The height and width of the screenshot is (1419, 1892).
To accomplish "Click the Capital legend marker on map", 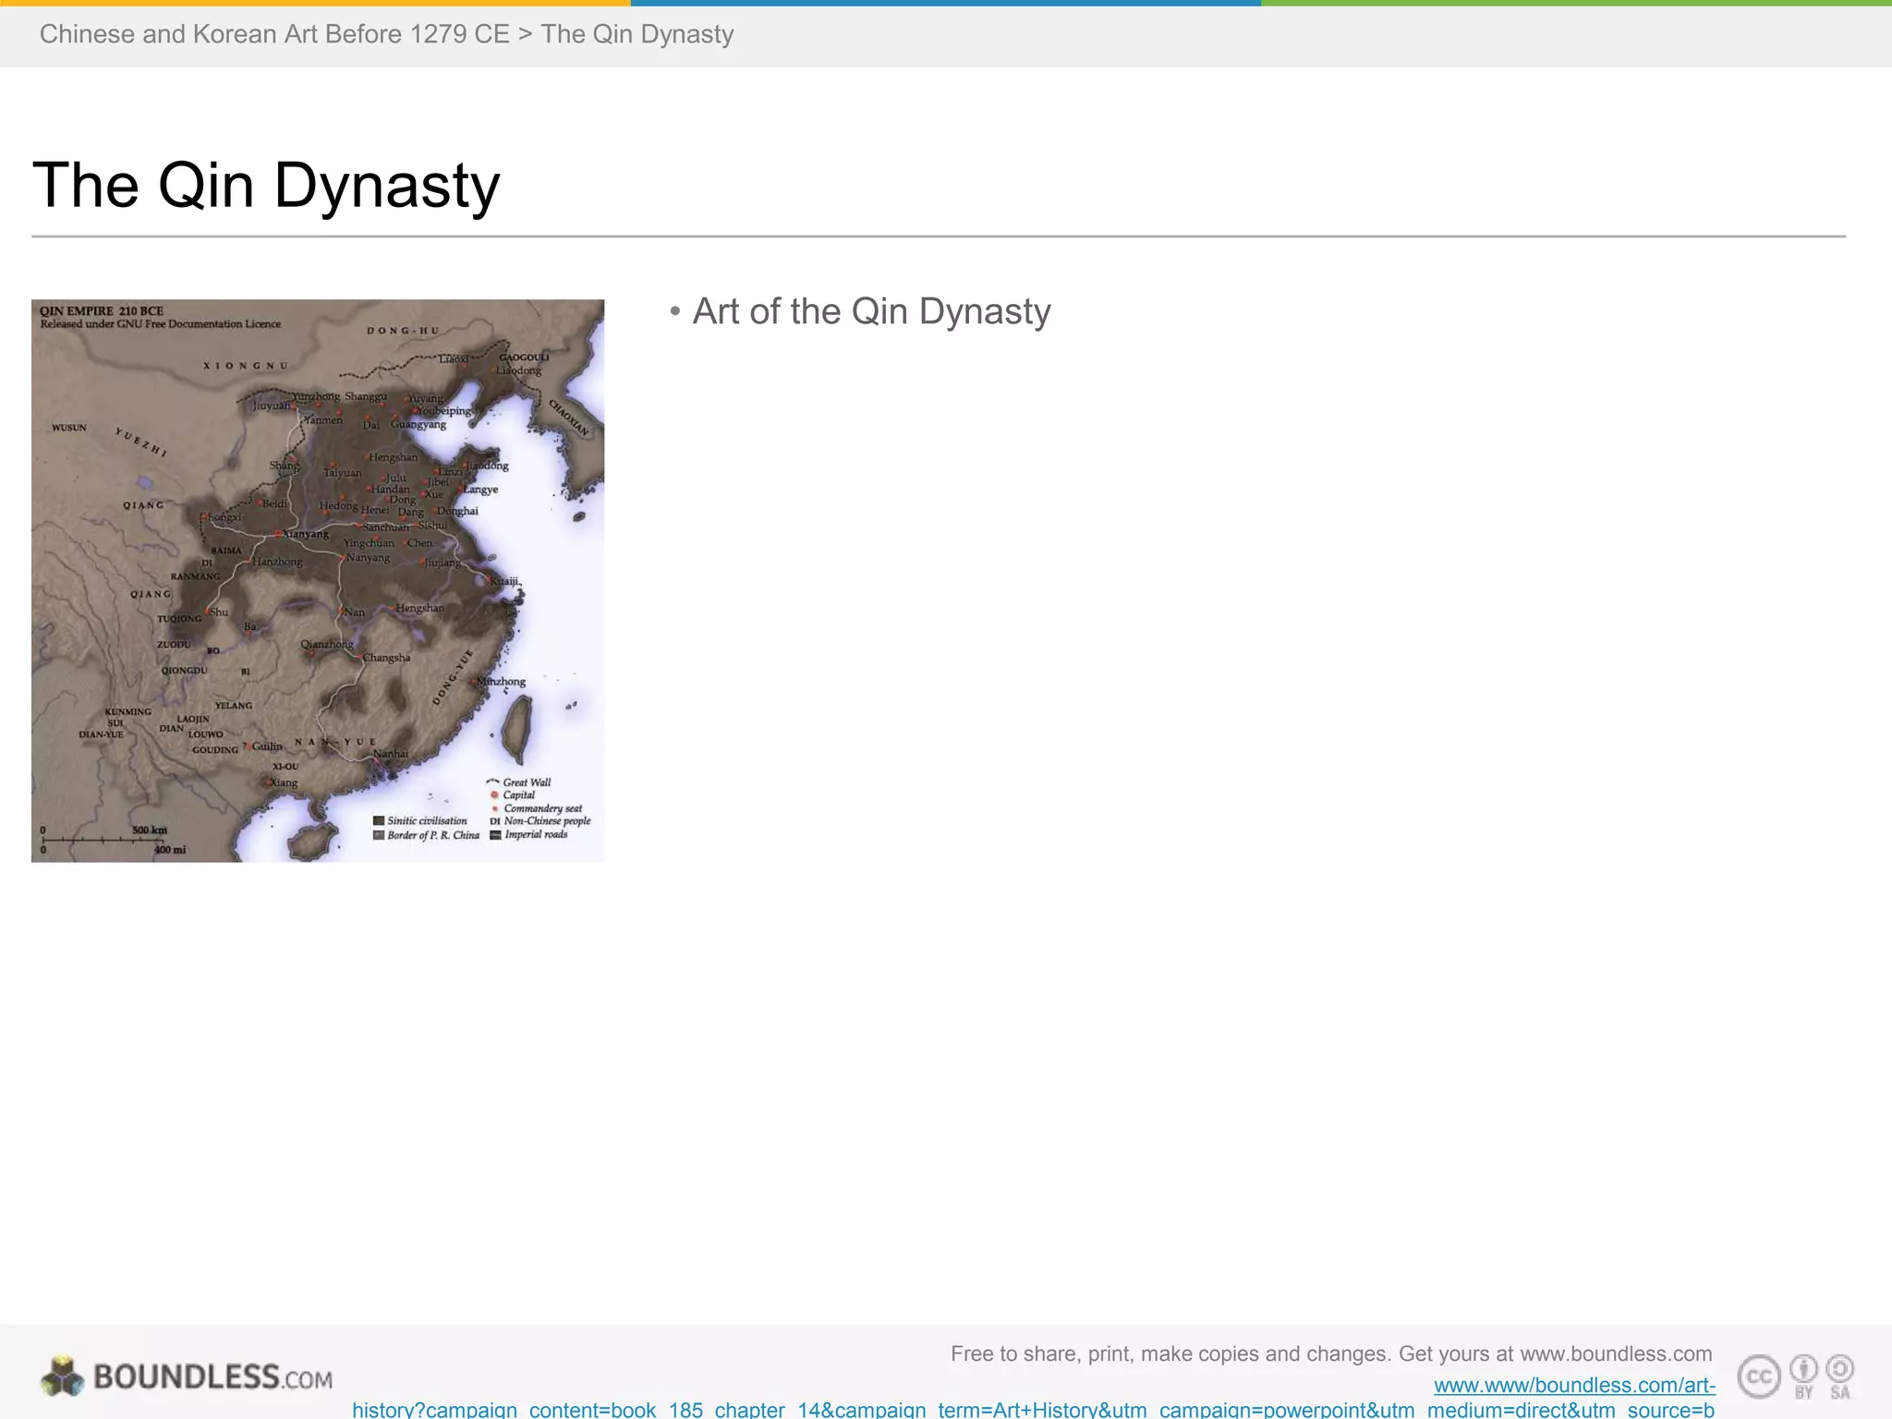I will (495, 794).
